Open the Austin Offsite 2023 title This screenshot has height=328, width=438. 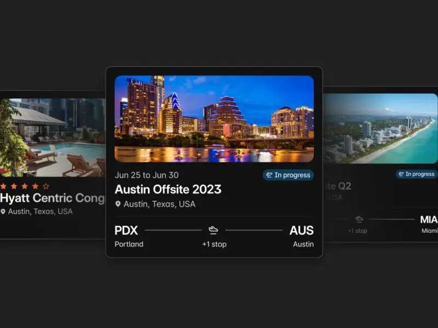pyautogui.click(x=168, y=189)
